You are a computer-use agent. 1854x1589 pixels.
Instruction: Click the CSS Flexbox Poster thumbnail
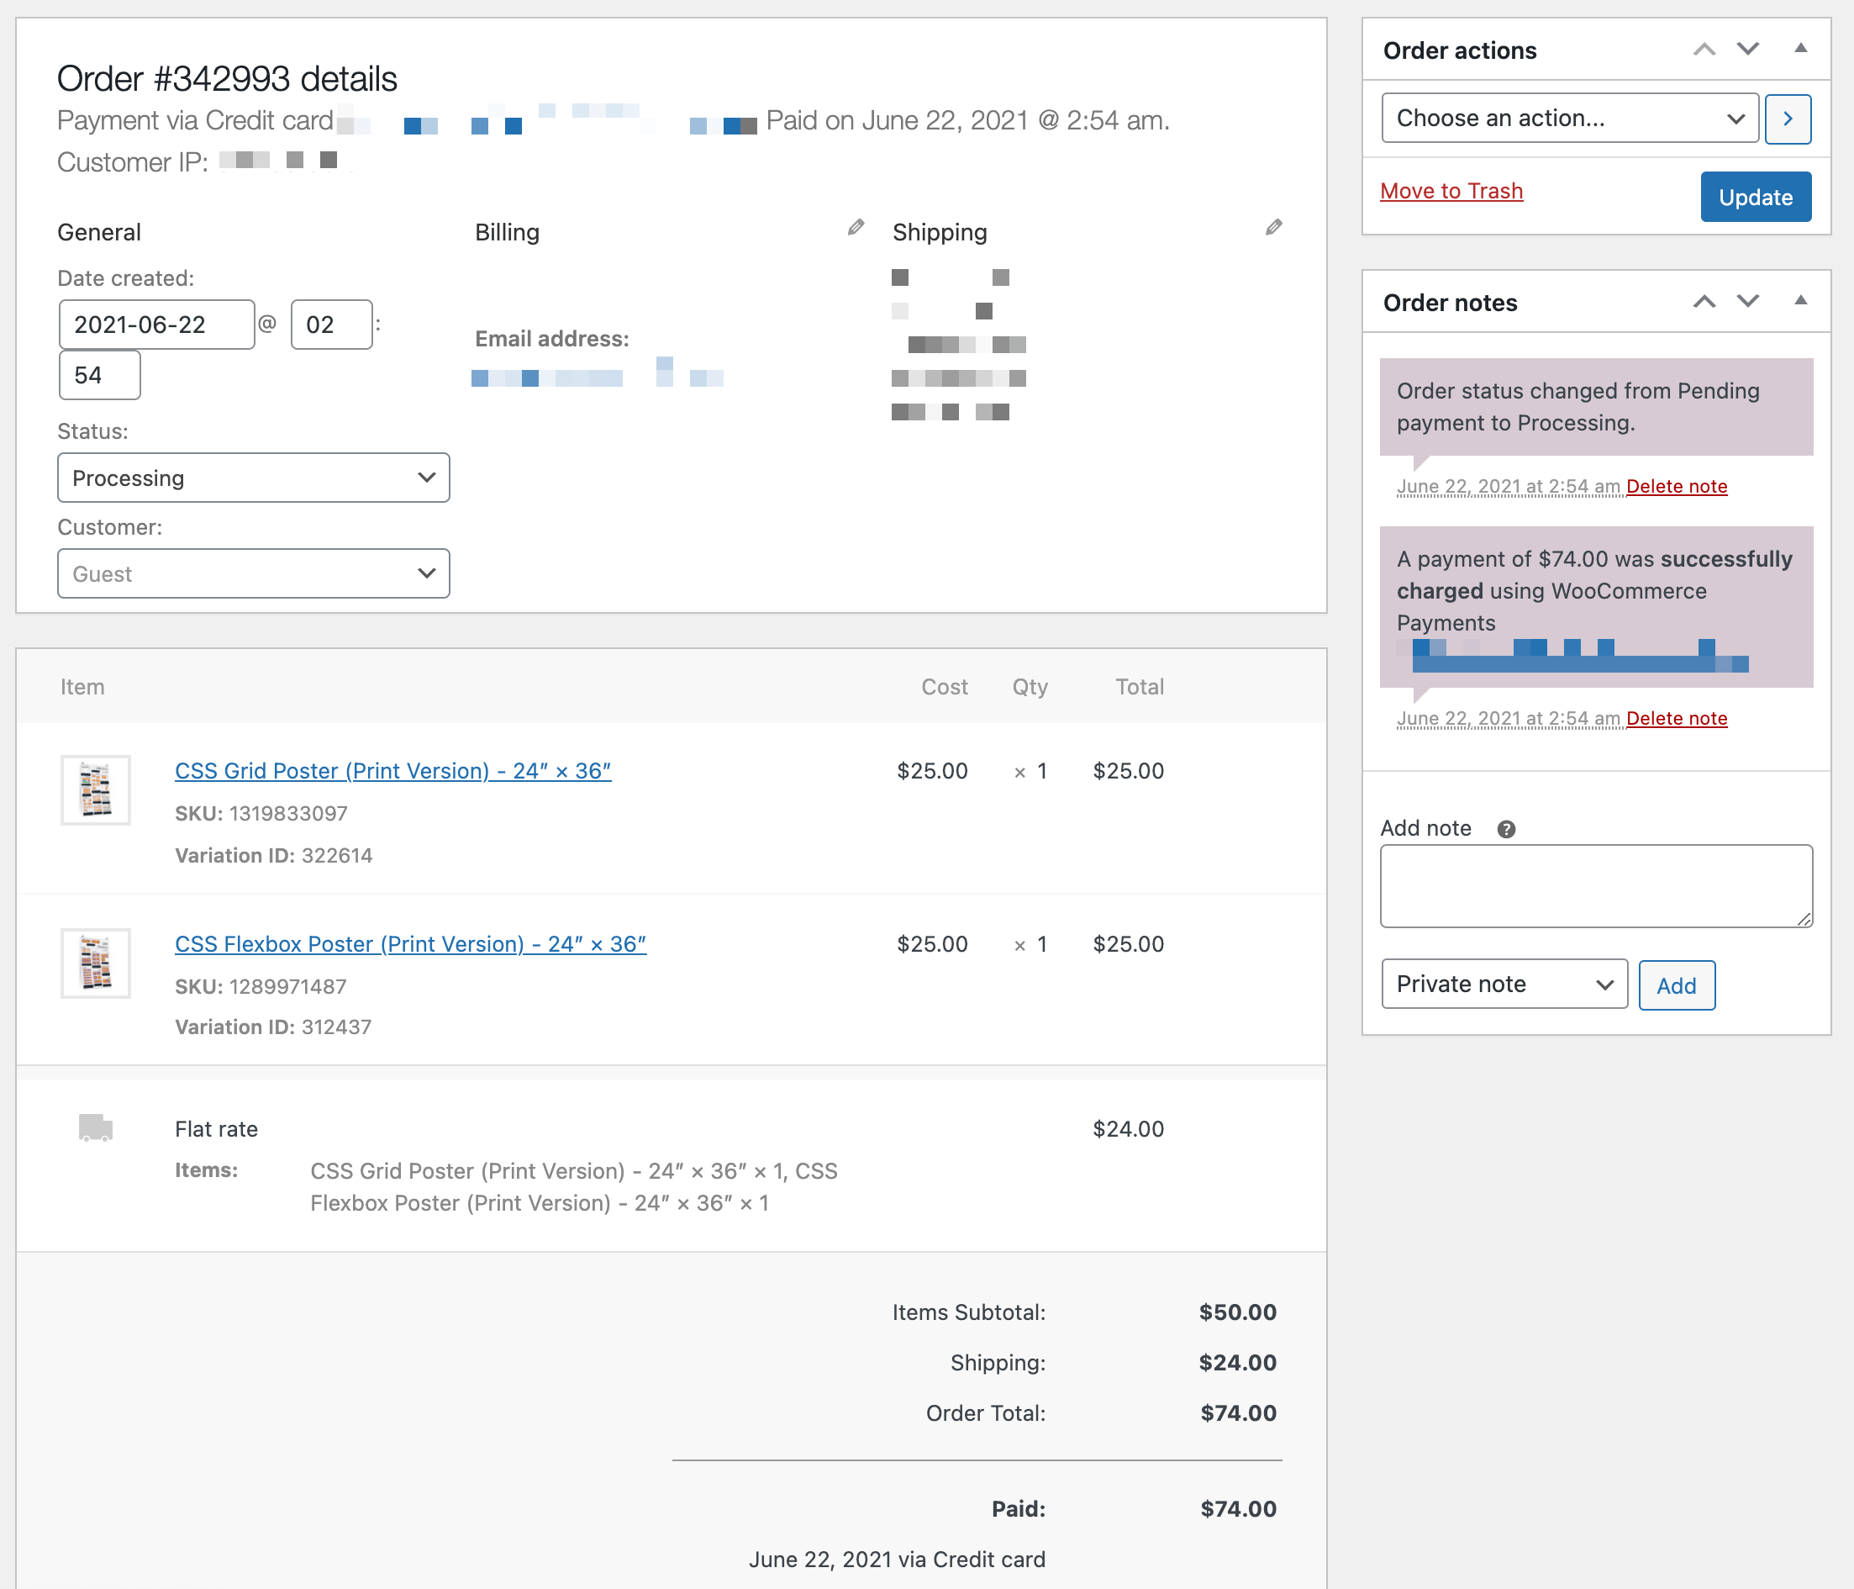click(x=96, y=963)
